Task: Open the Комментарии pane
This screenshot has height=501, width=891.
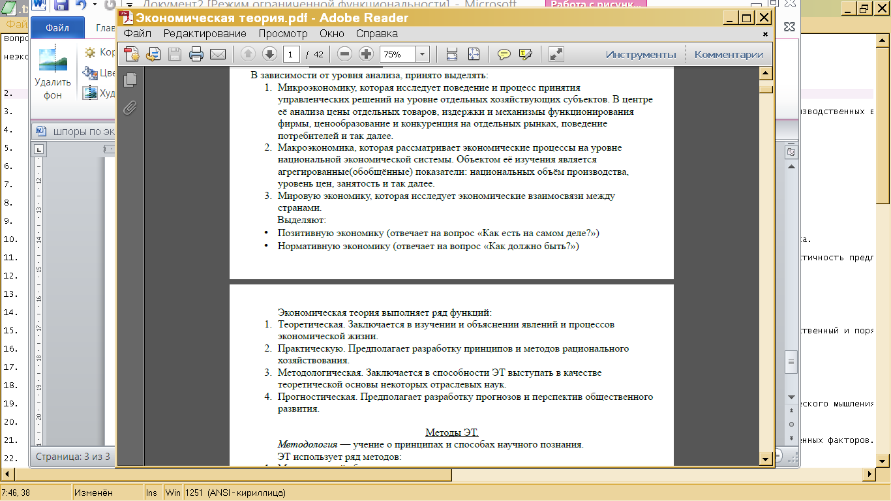Action: (729, 54)
